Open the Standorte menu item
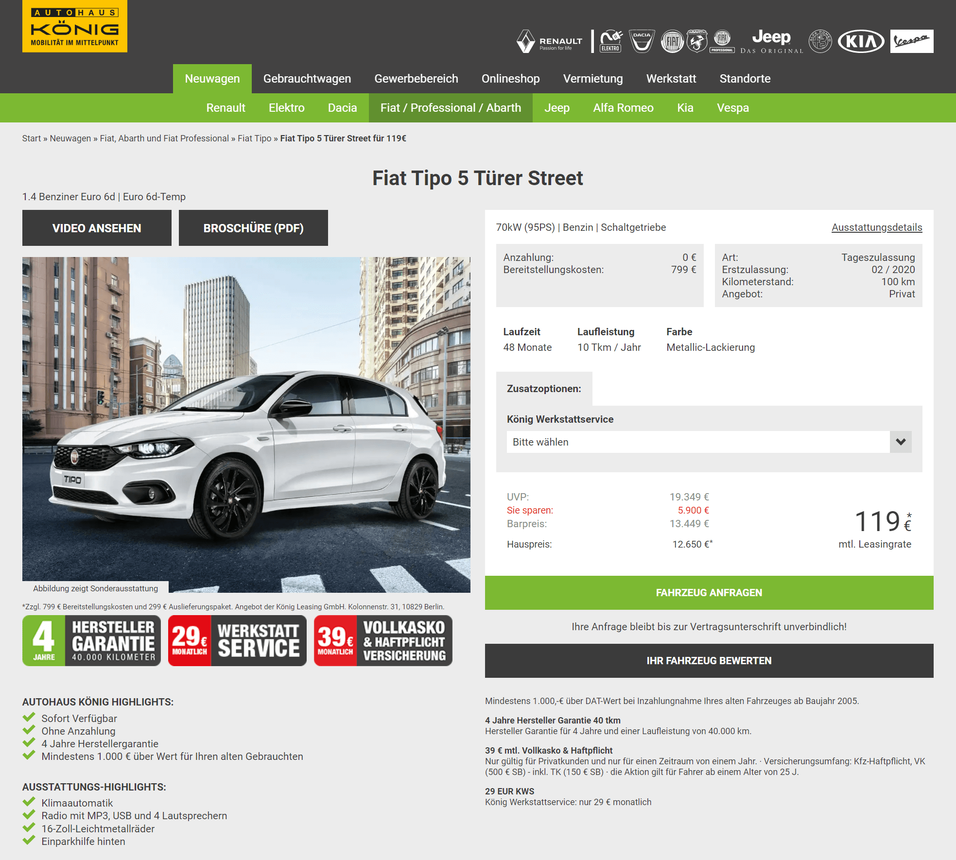Screen dimensions: 956x860 coord(745,79)
